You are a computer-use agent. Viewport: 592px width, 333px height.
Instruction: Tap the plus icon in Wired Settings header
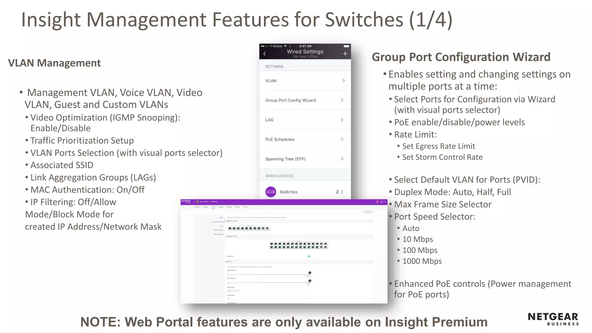(345, 53)
